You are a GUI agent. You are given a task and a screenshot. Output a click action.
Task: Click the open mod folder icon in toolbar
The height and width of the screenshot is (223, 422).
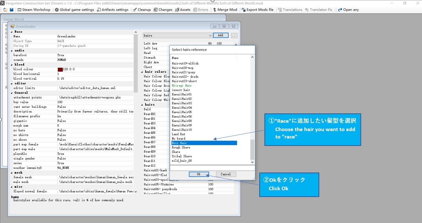tap(5, 10)
